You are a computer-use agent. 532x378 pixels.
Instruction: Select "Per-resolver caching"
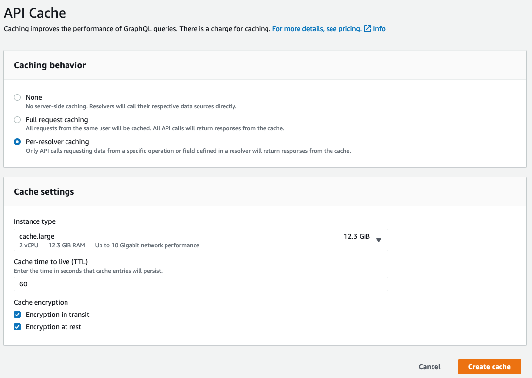coord(17,142)
